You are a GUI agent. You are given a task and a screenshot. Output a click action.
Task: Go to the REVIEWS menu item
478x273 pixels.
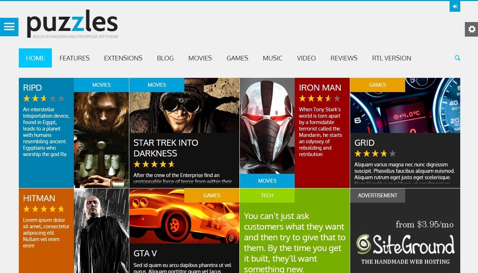(344, 58)
